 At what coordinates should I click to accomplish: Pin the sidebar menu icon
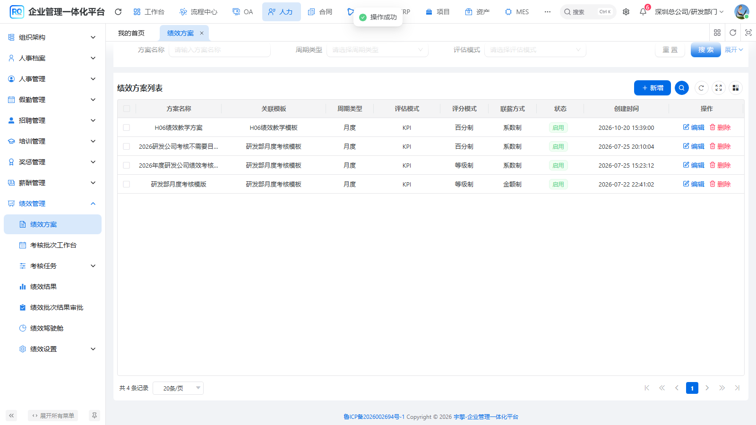(94, 416)
